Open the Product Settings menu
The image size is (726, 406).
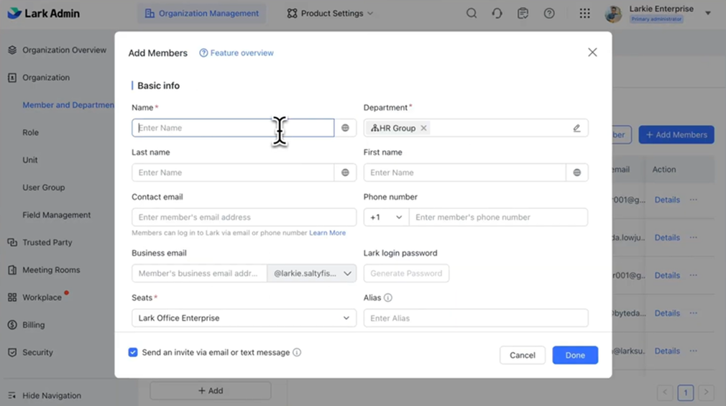(x=330, y=13)
